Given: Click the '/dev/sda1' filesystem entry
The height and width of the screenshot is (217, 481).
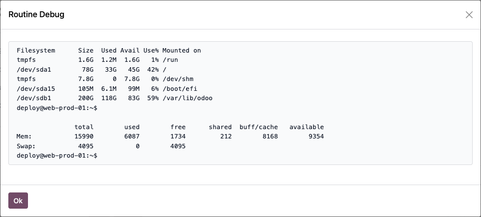Looking at the screenshot, I should pyautogui.click(x=34, y=70).
